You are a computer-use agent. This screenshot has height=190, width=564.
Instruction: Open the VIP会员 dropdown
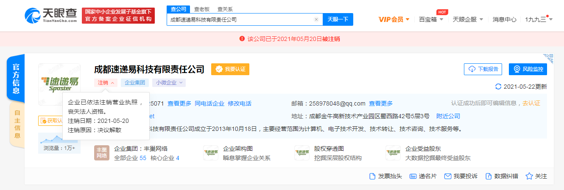(394, 19)
